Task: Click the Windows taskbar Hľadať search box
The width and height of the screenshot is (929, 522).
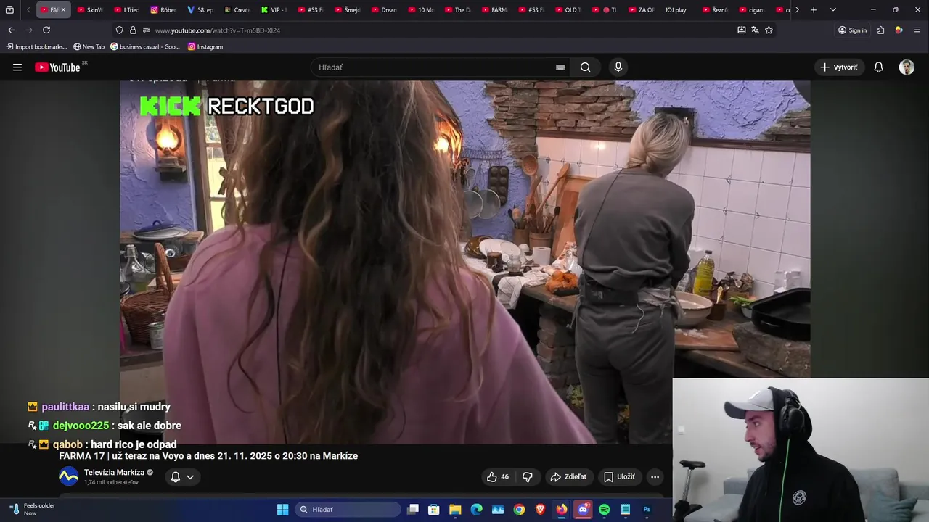Action: pos(348,510)
